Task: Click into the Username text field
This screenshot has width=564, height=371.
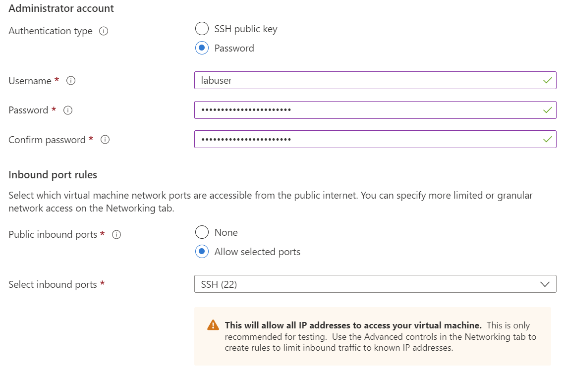Action: coord(367,80)
